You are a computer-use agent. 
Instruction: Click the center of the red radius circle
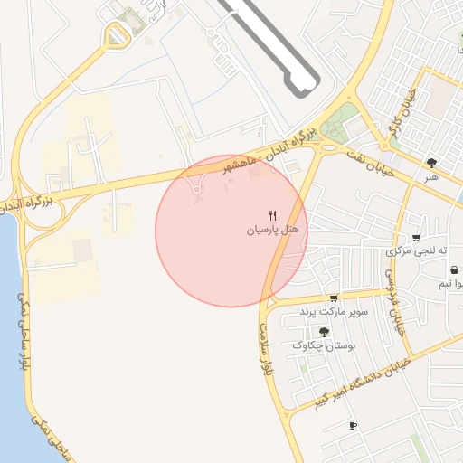[x=231, y=231]
